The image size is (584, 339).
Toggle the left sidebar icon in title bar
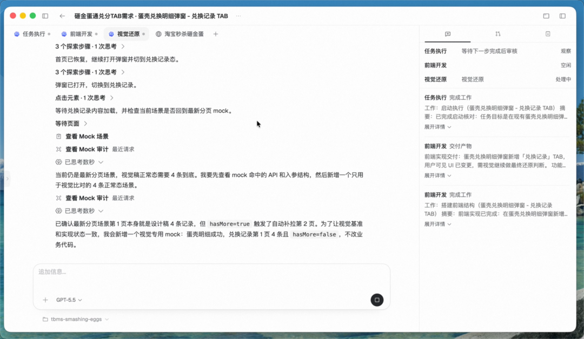point(45,16)
